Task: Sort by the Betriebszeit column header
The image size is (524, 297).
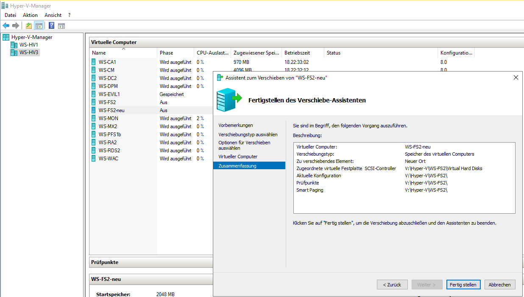Action: [x=303, y=53]
